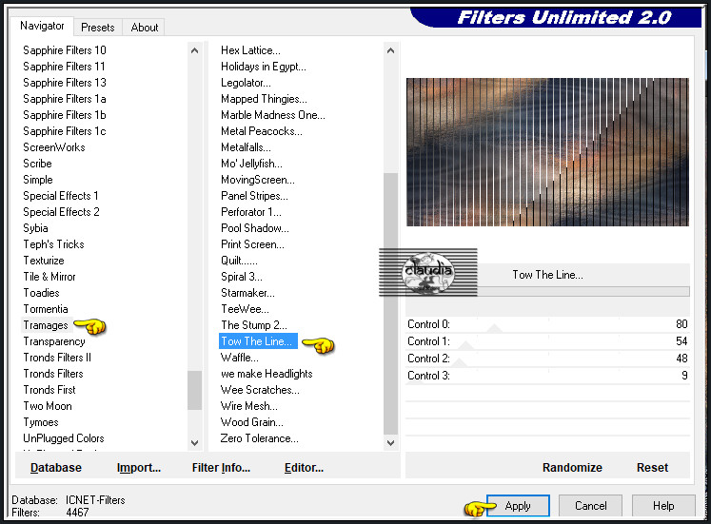This screenshot has height=524, width=711.
Task: Select the UnPlugged Colors category
Action: [x=64, y=438]
